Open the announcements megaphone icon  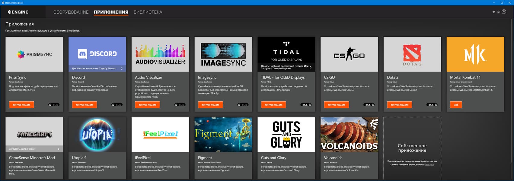pos(494,12)
